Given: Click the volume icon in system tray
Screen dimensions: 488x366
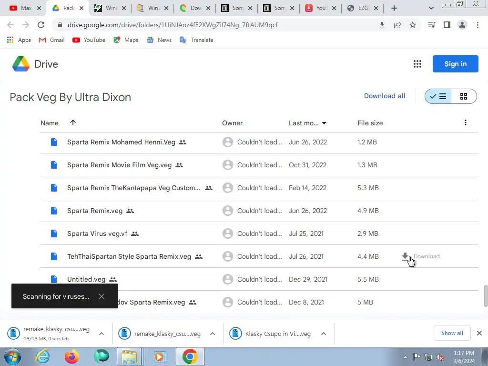Looking at the screenshot, I should tap(439, 357).
